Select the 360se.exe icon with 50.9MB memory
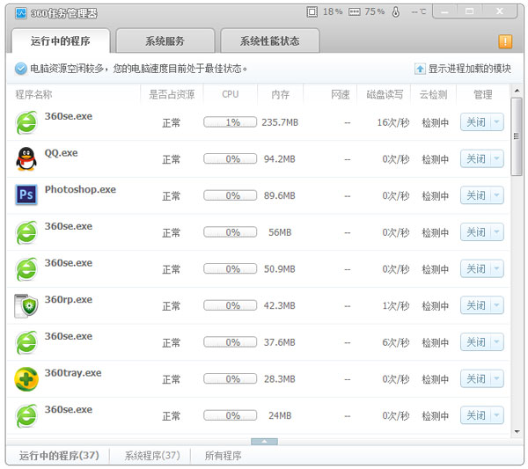The height and width of the screenshot is (469, 528). tap(26, 269)
